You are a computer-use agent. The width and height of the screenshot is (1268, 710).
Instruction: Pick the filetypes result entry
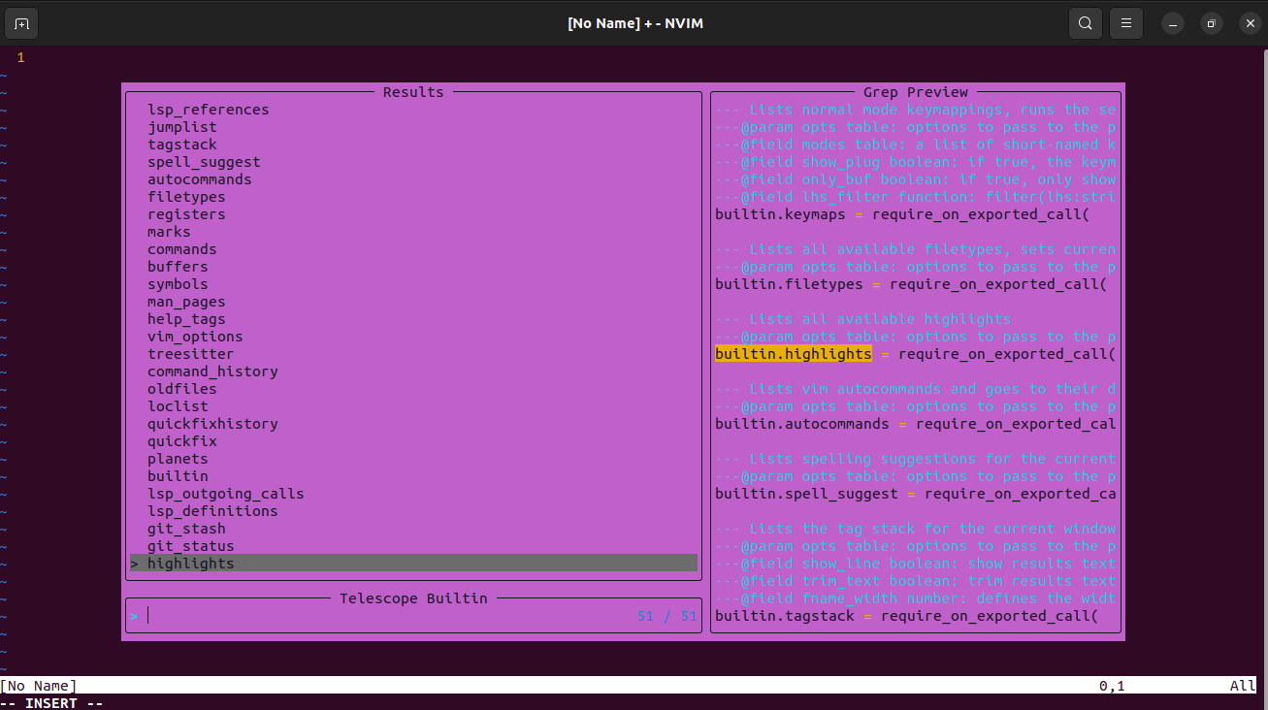(186, 197)
